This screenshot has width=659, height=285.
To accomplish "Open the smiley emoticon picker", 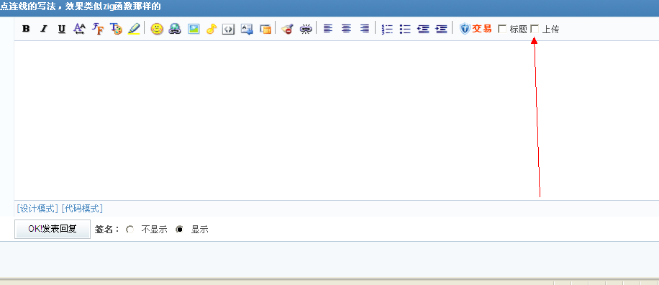I will click(x=157, y=29).
